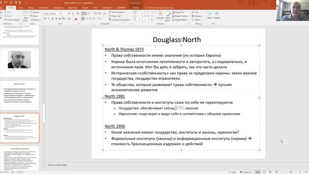
Task: Align the text left
Action: [83, 18]
